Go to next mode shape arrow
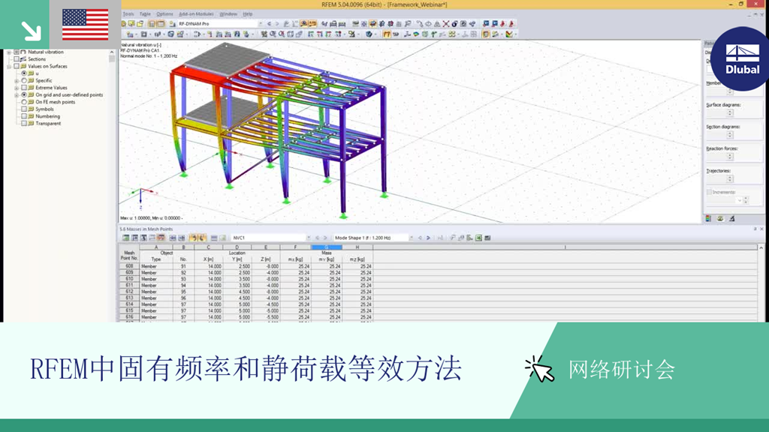The image size is (769, 432). pos(428,238)
